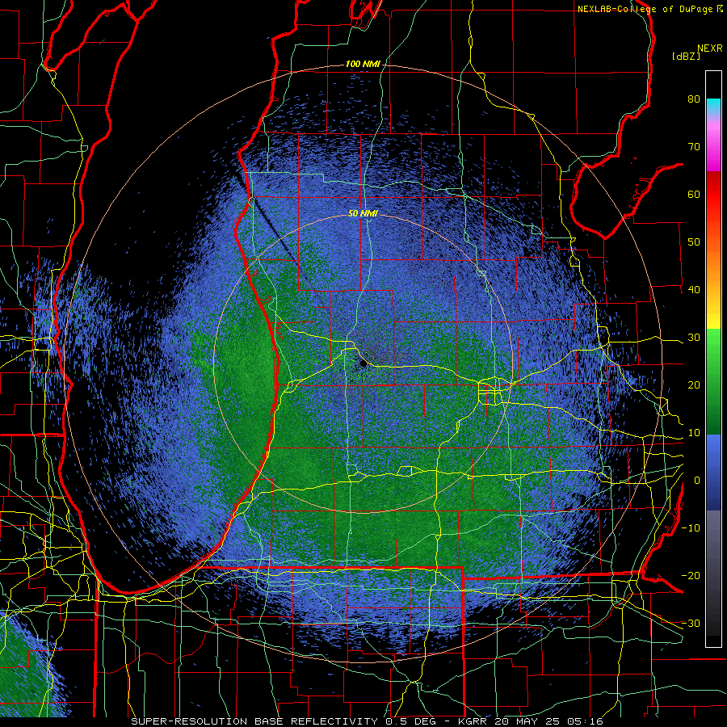Click the 20 value on dBZ scale

tap(694, 385)
